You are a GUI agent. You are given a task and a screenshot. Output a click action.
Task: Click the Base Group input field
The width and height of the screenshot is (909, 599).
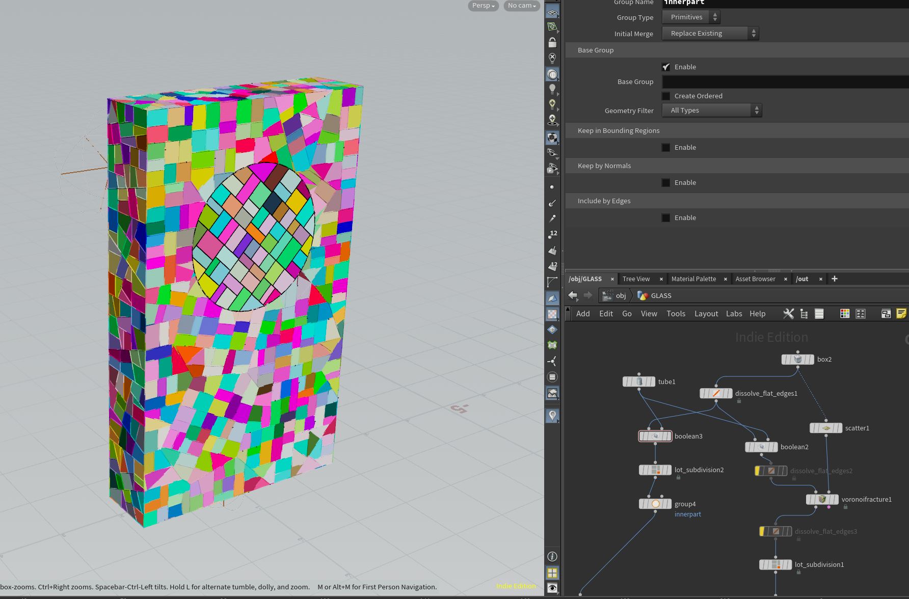click(x=785, y=81)
